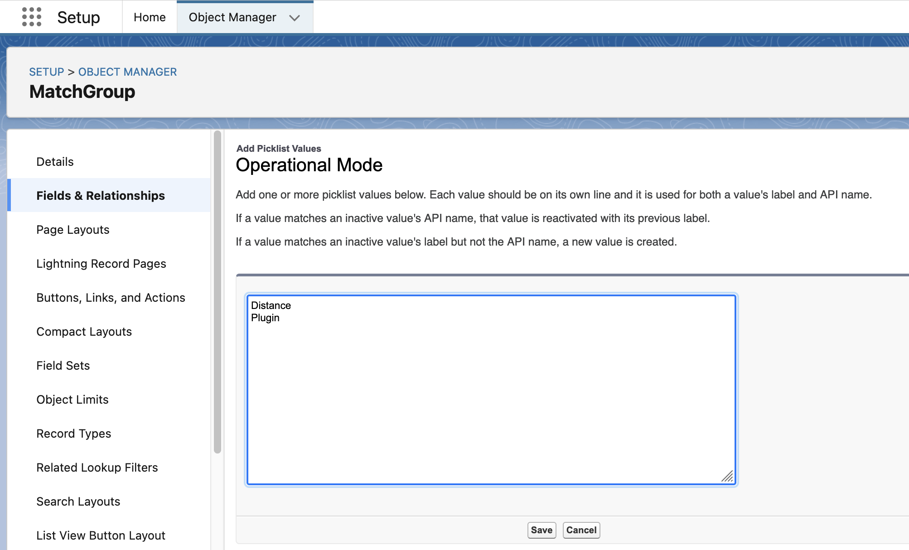The image size is (909, 550).
Task: Open the App Launcher grid icon
Action: pos(32,17)
